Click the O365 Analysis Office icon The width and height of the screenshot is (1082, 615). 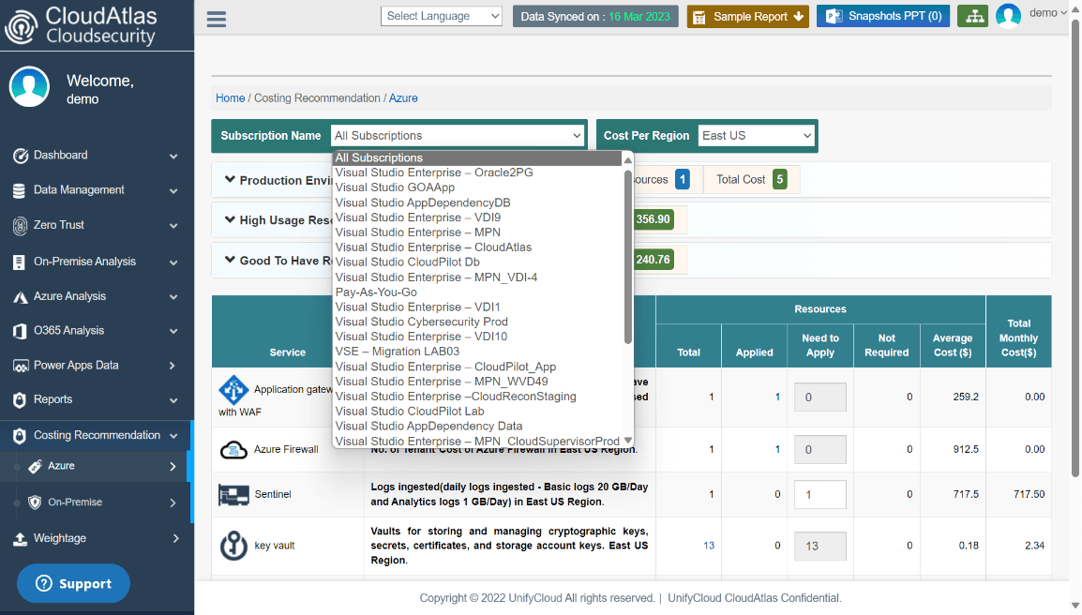tap(20, 331)
